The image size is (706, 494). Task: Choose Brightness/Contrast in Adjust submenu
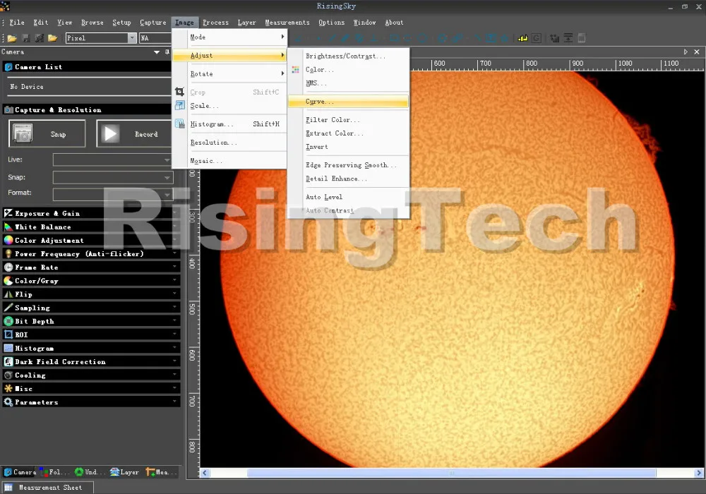pyautogui.click(x=345, y=56)
